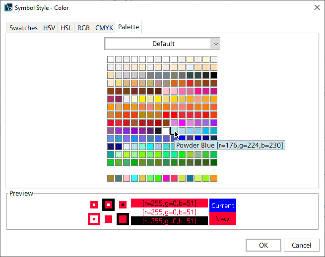Image resolution: width=325 pixels, height=257 pixels.
Task: Open the HSV tab
Action: 49,28
